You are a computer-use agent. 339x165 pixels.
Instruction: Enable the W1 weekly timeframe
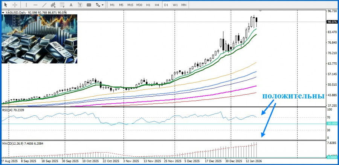tap(175, 5)
